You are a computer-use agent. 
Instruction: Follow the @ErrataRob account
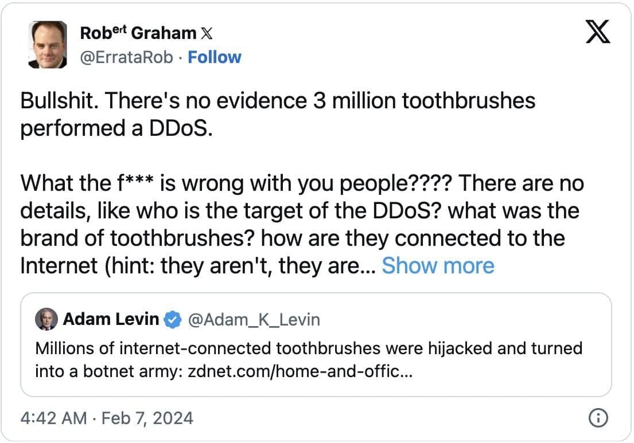[215, 57]
